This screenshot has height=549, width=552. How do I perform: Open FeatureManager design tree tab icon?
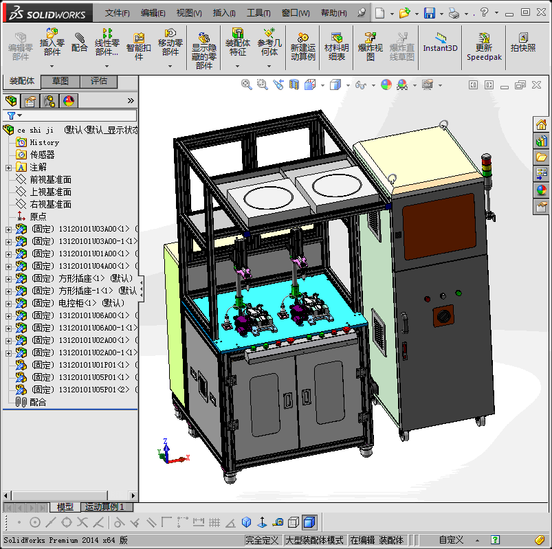[11, 101]
